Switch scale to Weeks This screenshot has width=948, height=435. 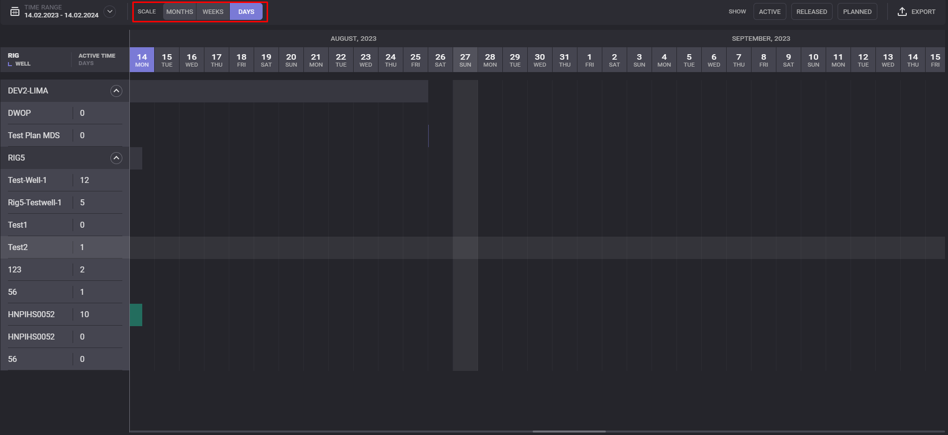coord(213,11)
